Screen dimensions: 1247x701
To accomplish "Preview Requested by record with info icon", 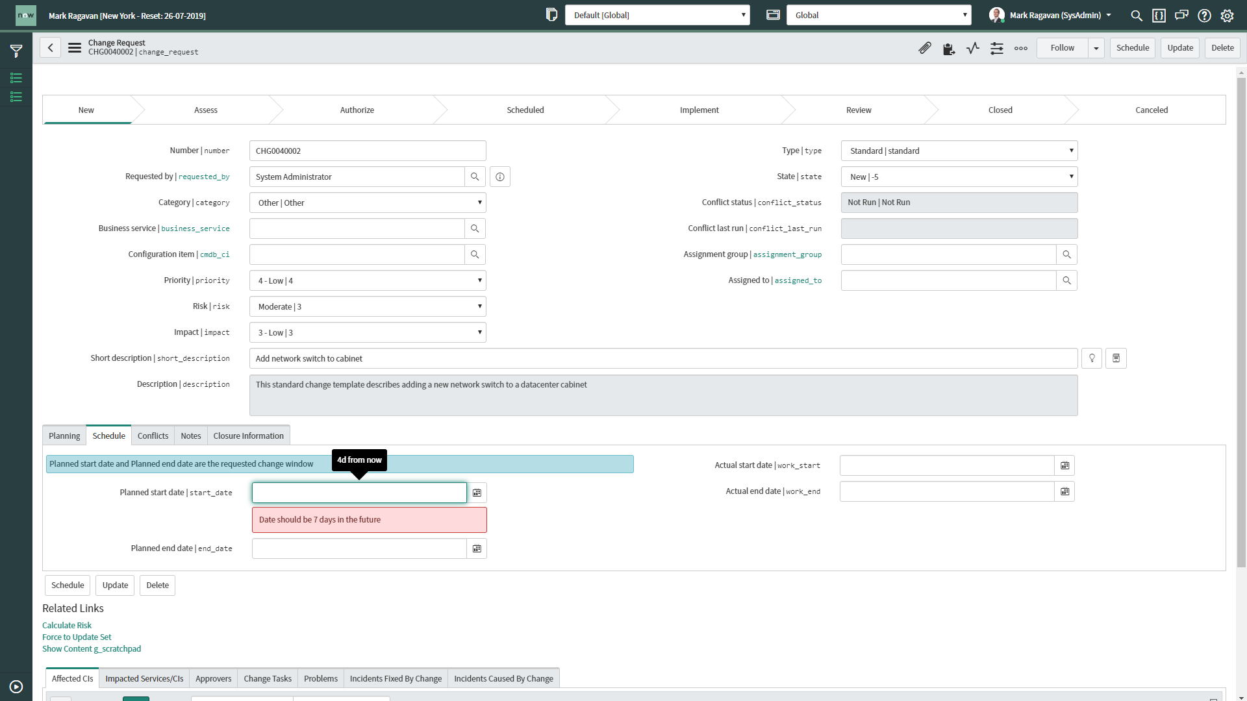I will coord(499,176).
